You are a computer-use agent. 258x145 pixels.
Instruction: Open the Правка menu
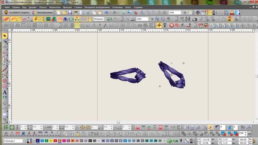pos(16,7)
